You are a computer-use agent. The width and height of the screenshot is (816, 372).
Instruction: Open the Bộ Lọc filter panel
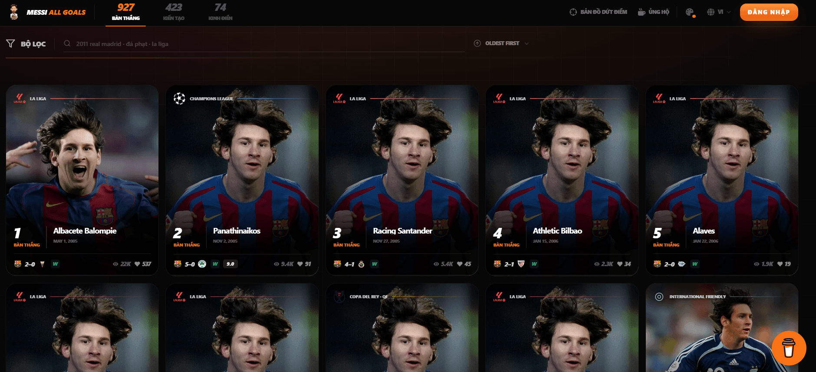point(26,44)
